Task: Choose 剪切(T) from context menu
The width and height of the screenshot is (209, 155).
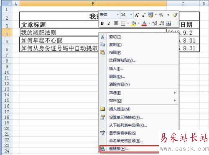Action: 139,37
